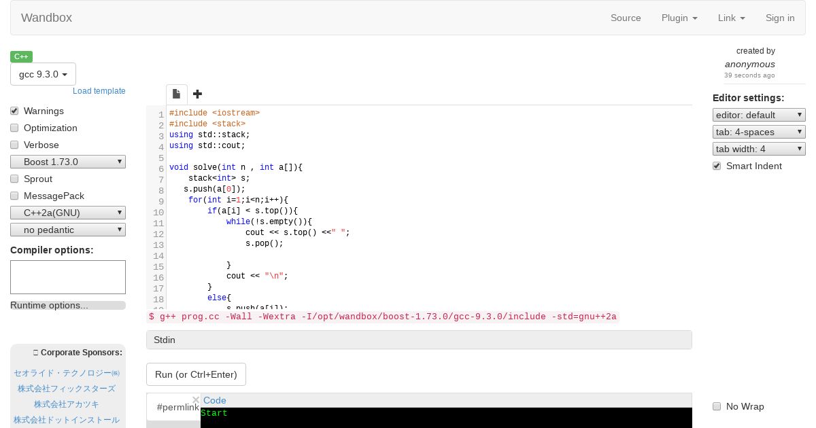Open sponsor link セオライド・テクノロジー
The height and width of the screenshot is (428, 816).
click(x=67, y=373)
